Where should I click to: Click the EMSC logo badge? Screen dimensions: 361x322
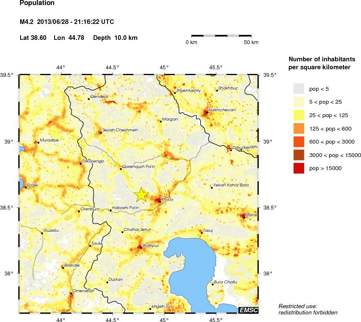click(249, 310)
